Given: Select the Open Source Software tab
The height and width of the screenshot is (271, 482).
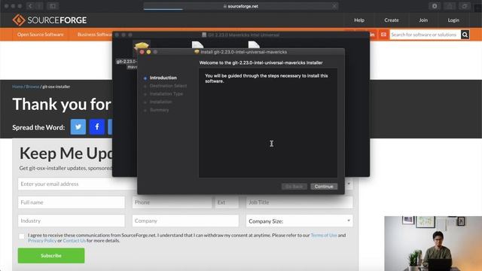Looking at the screenshot, I should click(40, 35).
